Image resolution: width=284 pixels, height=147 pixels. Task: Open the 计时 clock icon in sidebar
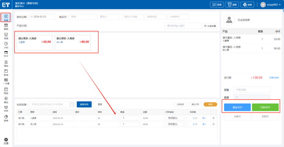tap(6, 45)
